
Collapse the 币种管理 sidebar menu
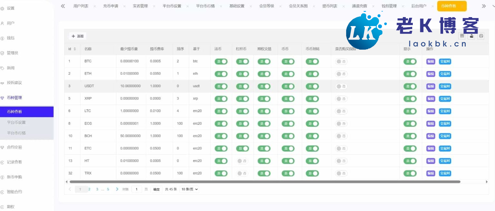pyautogui.click(x=15, y=98)
